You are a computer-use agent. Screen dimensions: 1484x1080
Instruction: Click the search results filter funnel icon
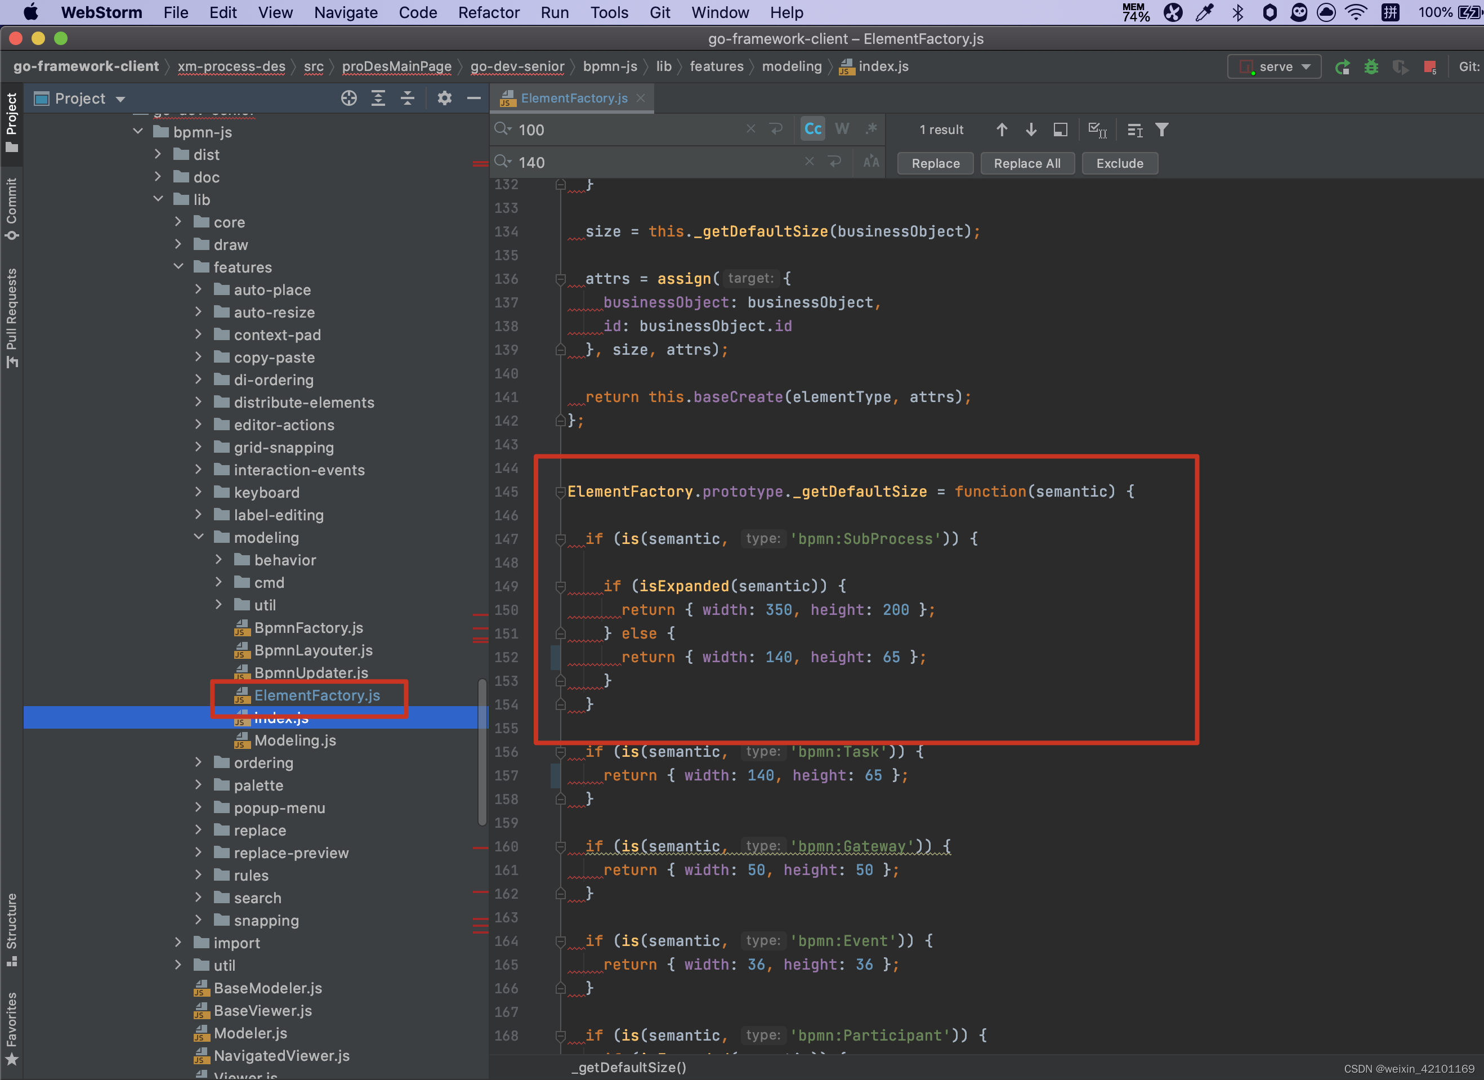coord(1161,130)
